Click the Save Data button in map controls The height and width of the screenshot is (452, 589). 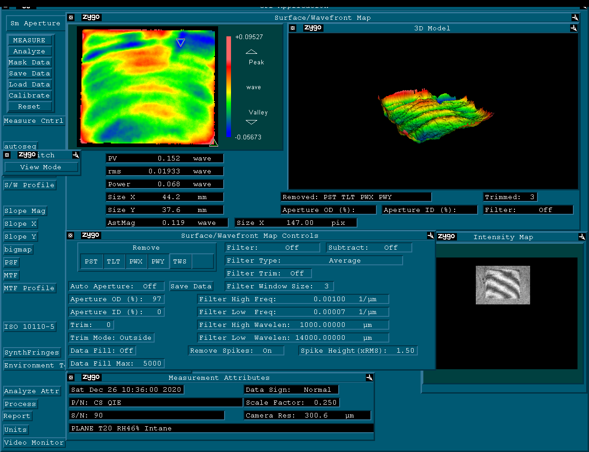pyautogui.click(x=191, y=286)
